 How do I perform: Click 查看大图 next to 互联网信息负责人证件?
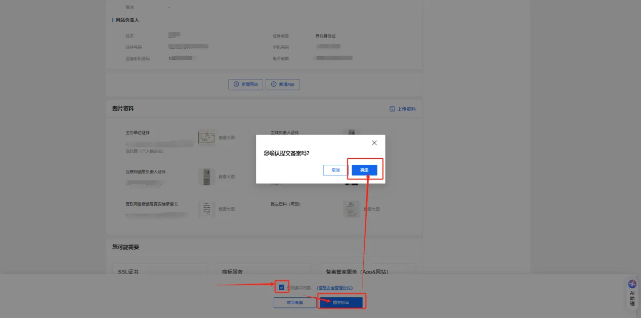point(227,176)
